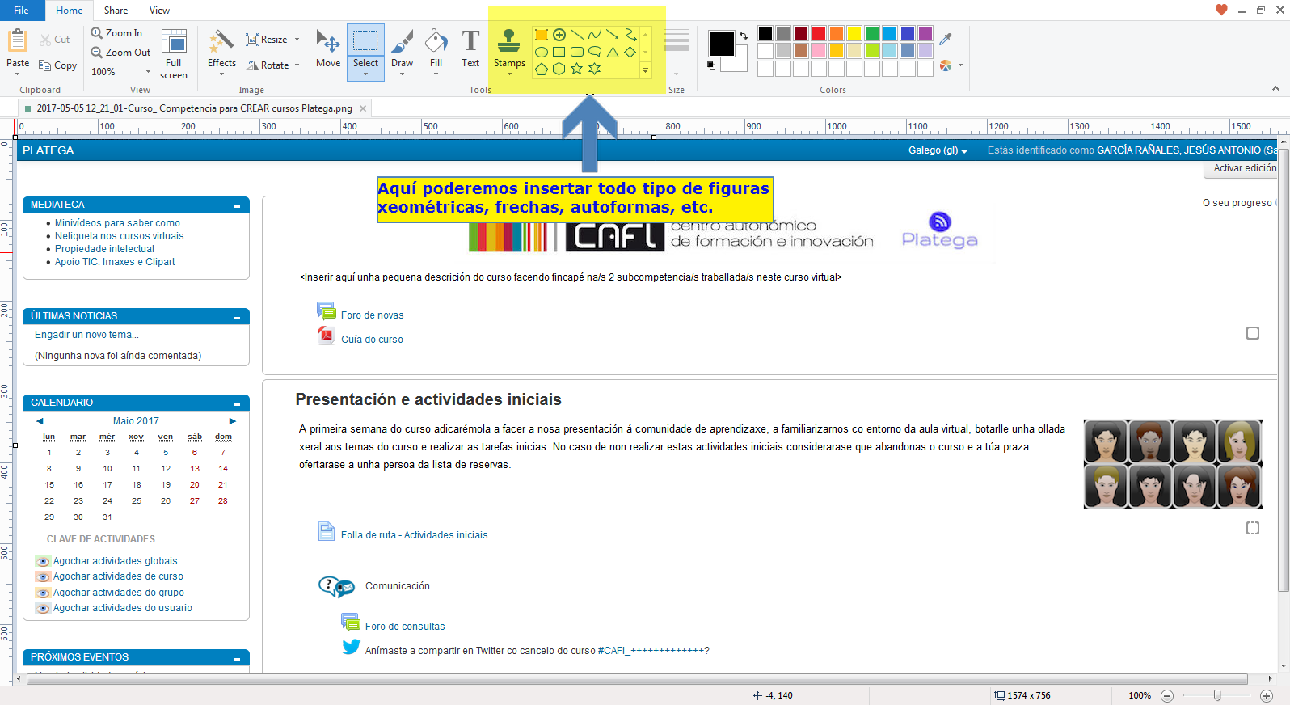Pick the straight arrow shape
Viewport: 1290px width, 705px height.
tap(613, 35)
